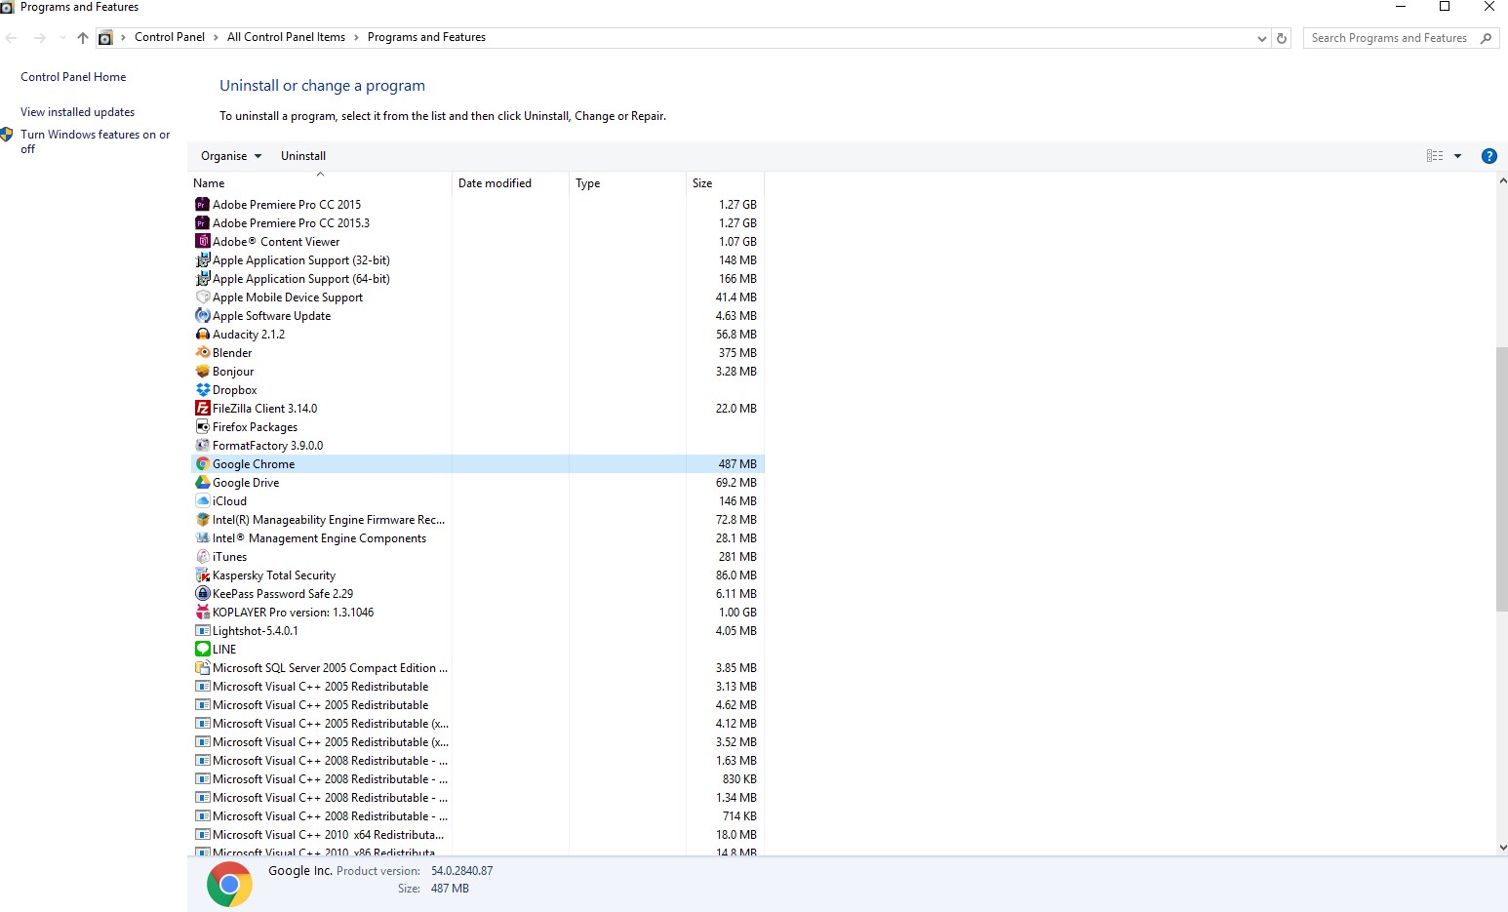
Task: Click the large Chrome logo in details pane
Action: (x=229, y=884)
